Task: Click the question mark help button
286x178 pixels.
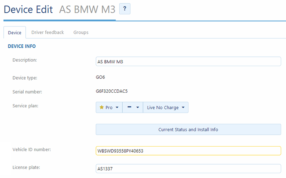Action: pos(125,9)
